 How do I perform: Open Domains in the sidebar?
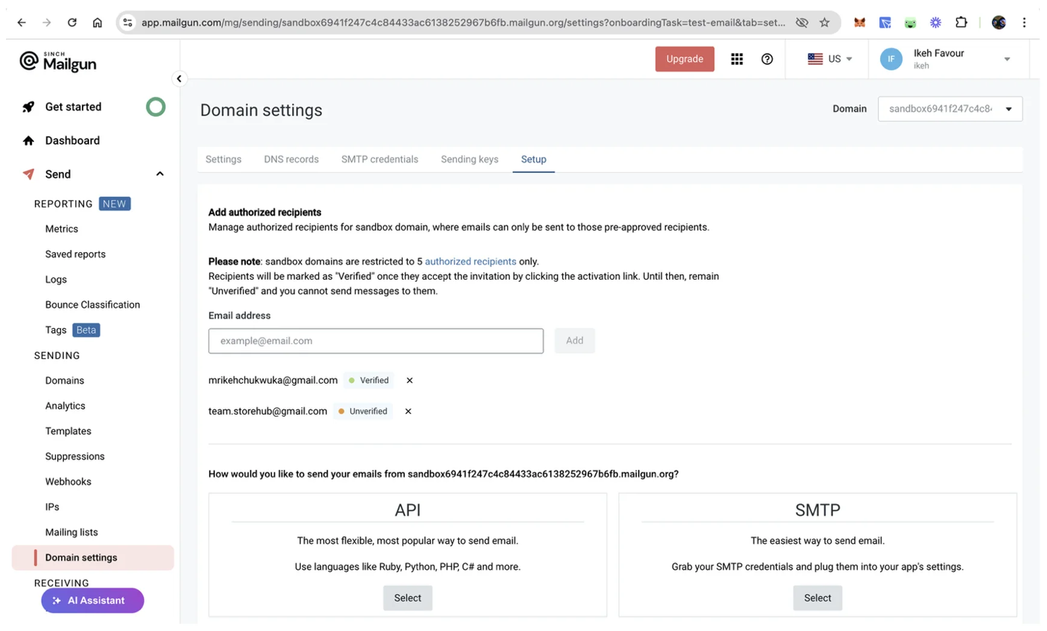[x=64, y=381]
